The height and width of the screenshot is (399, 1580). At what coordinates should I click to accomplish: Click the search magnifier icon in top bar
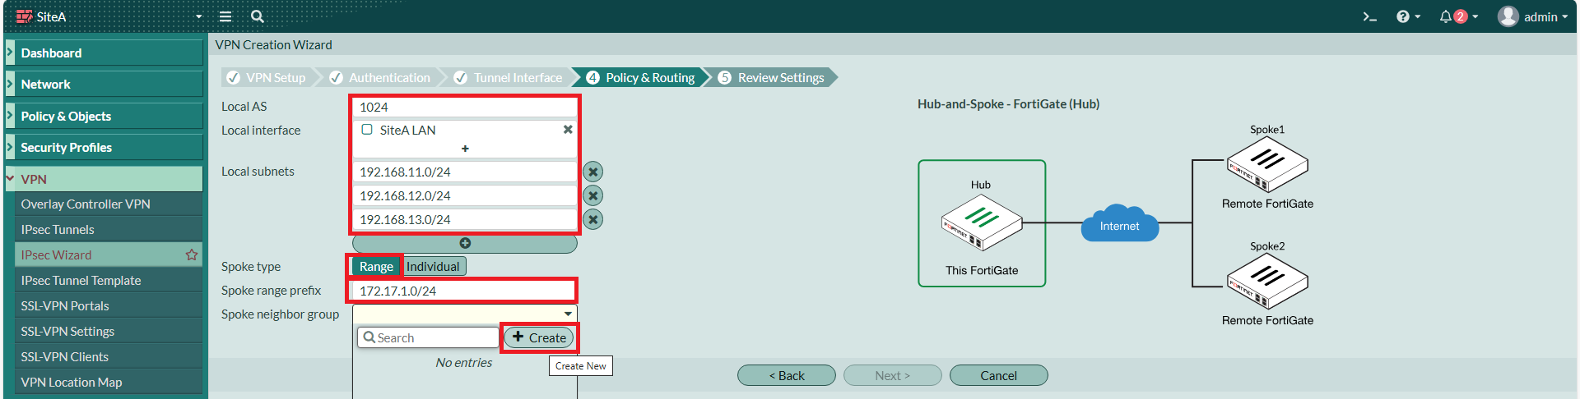click(258, 16)
